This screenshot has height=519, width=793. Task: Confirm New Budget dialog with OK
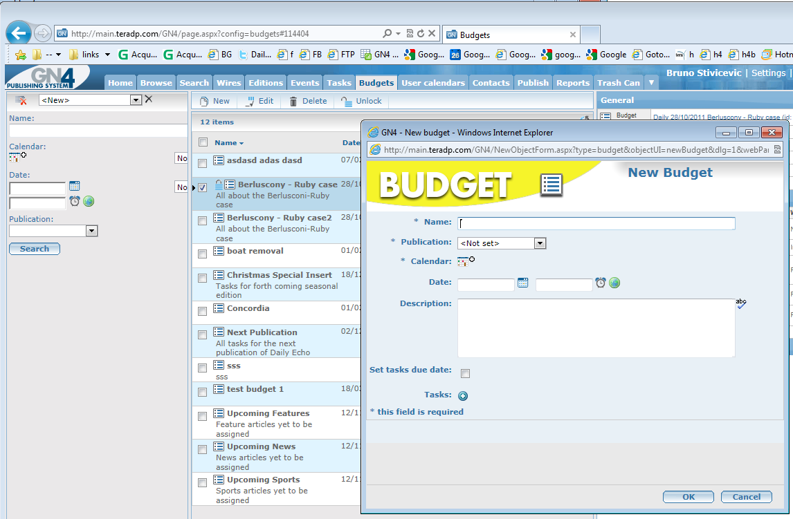(x=689, y=497)
